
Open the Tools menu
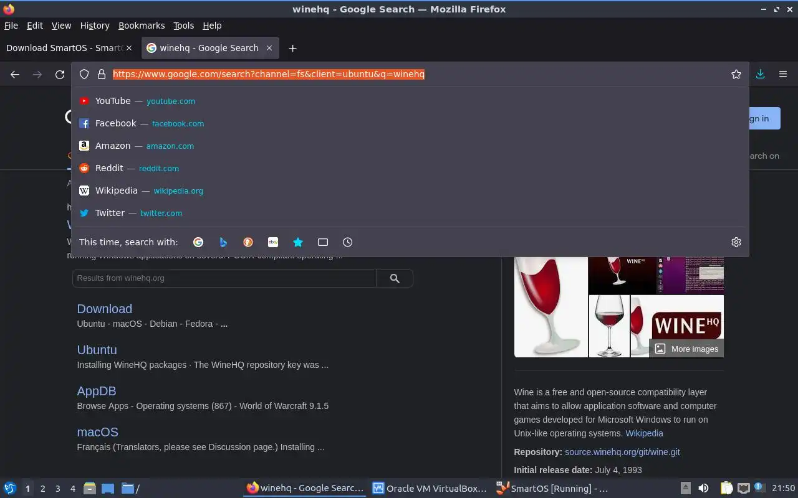coord(184,26)
